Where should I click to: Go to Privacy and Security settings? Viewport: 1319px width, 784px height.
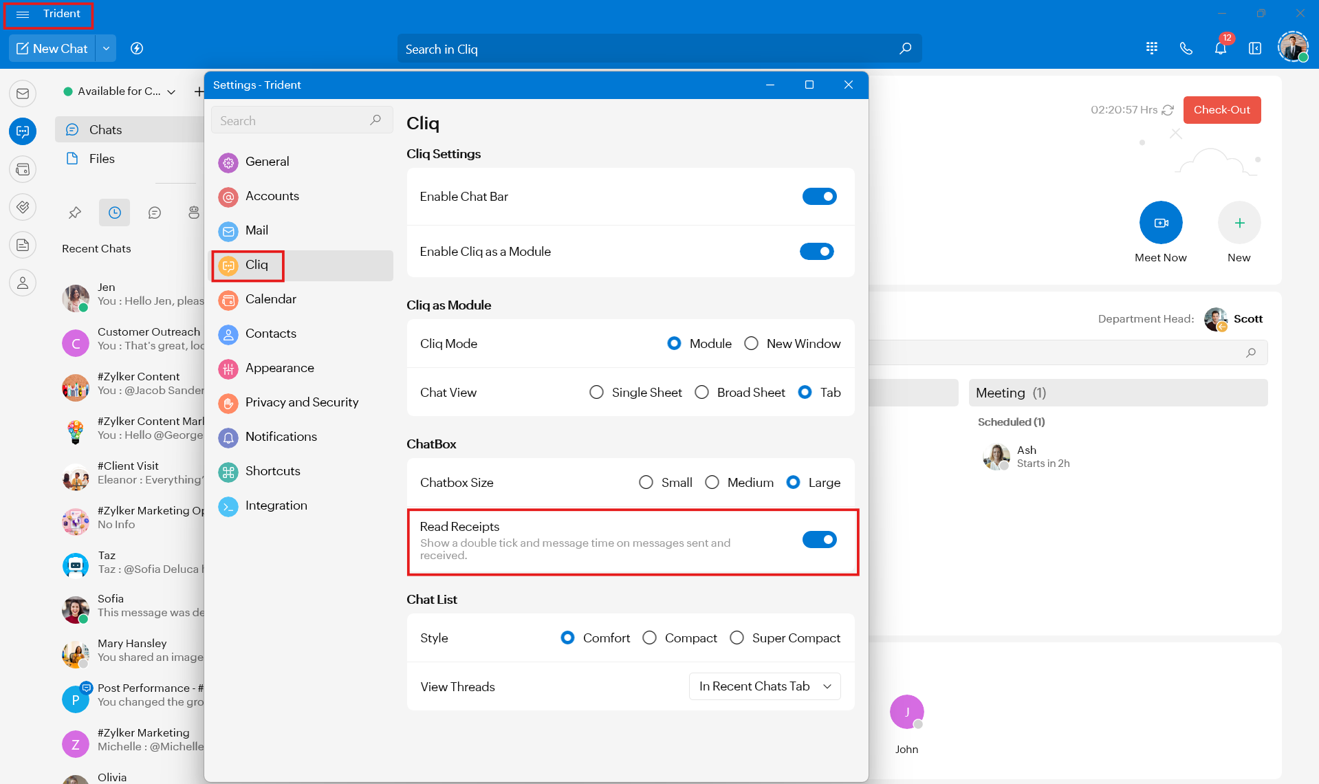coord(301,402)
